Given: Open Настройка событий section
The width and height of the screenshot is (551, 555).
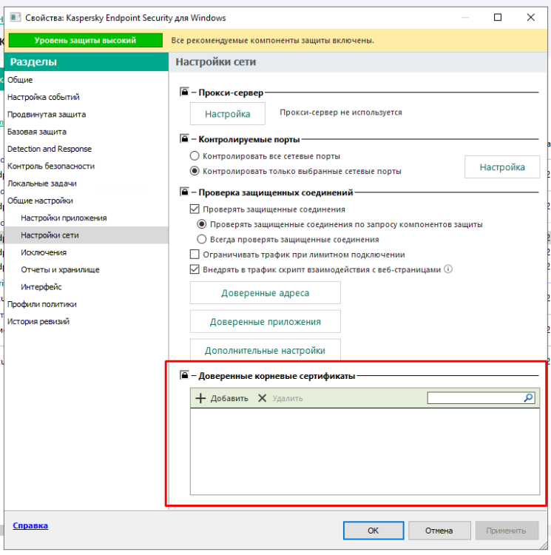Looking at the screenshot, I should click(86, 97).
